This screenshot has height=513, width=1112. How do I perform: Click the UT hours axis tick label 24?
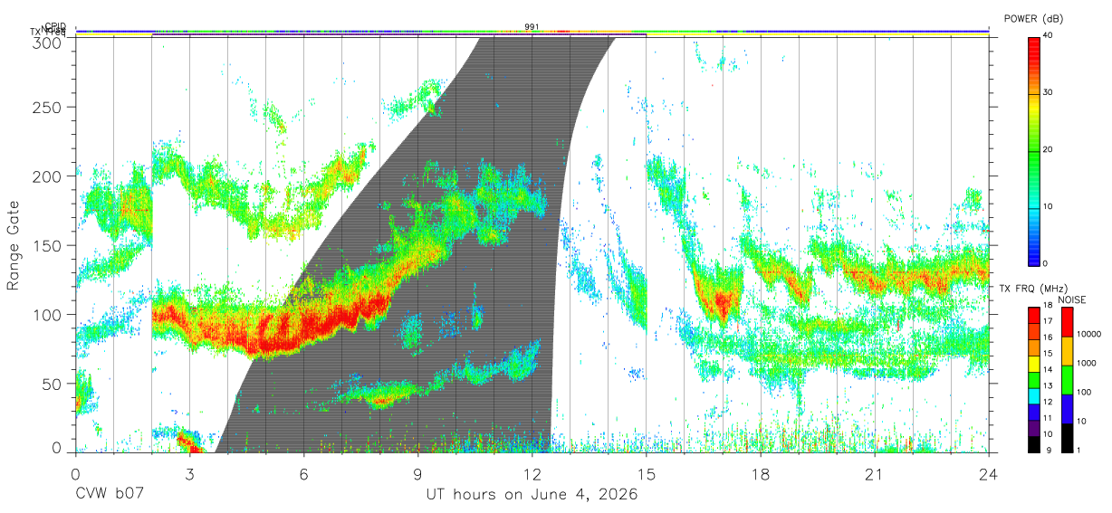(988, 475)
